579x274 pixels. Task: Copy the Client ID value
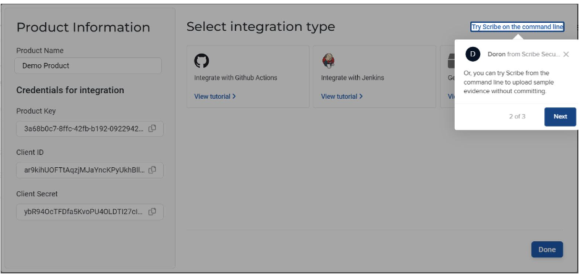(152, 170)
